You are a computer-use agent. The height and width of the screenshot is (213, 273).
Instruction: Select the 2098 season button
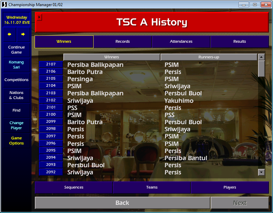point(51,129)
